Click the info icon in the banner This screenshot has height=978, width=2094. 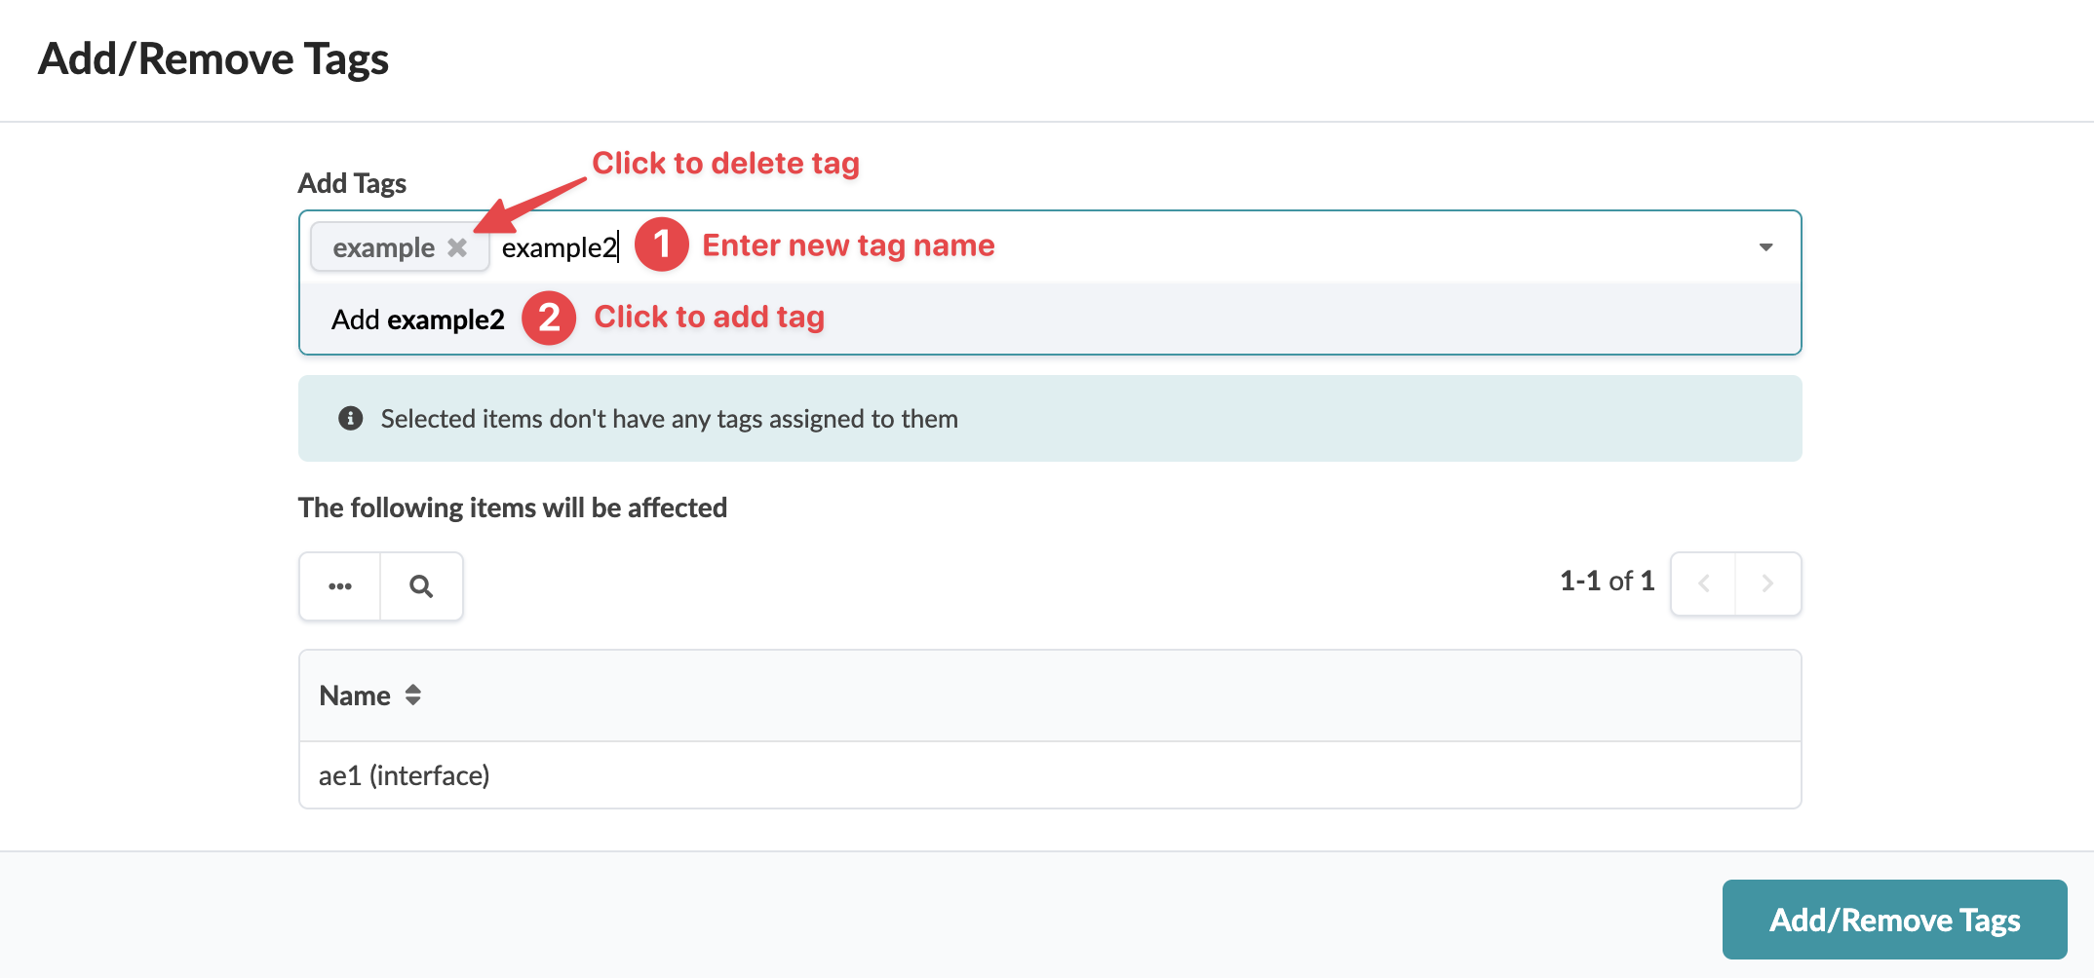click(350, 418)
